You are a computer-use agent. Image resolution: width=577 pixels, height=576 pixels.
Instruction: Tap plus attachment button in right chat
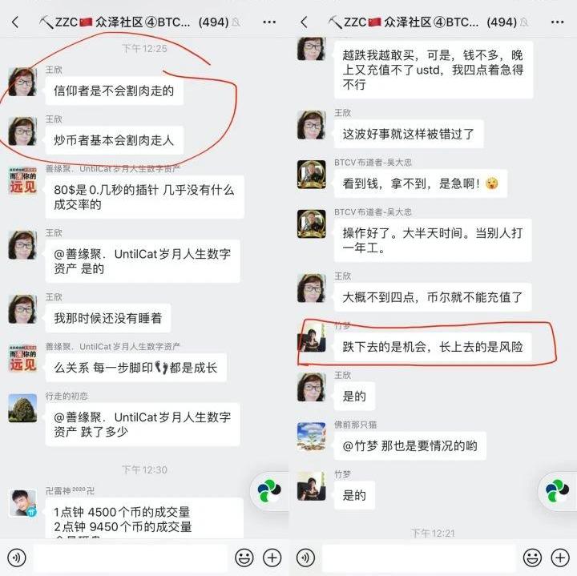(x=560, y=558)
